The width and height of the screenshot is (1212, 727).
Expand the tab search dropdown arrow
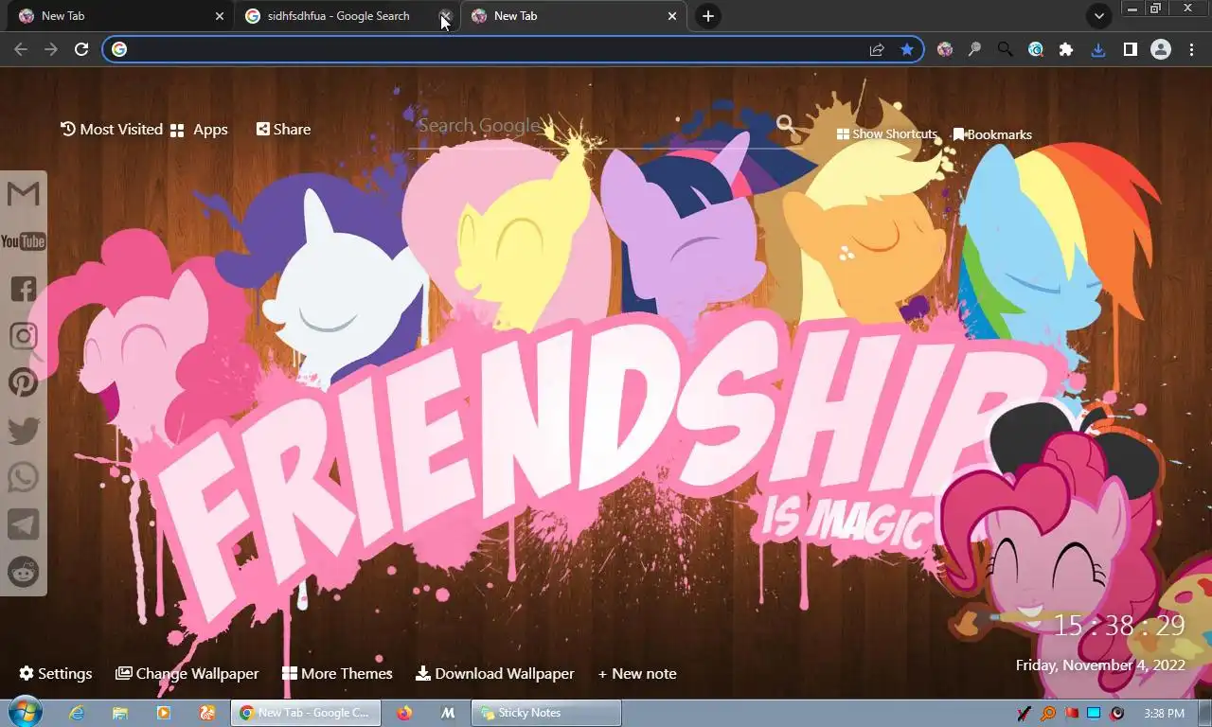(1098, 16)
